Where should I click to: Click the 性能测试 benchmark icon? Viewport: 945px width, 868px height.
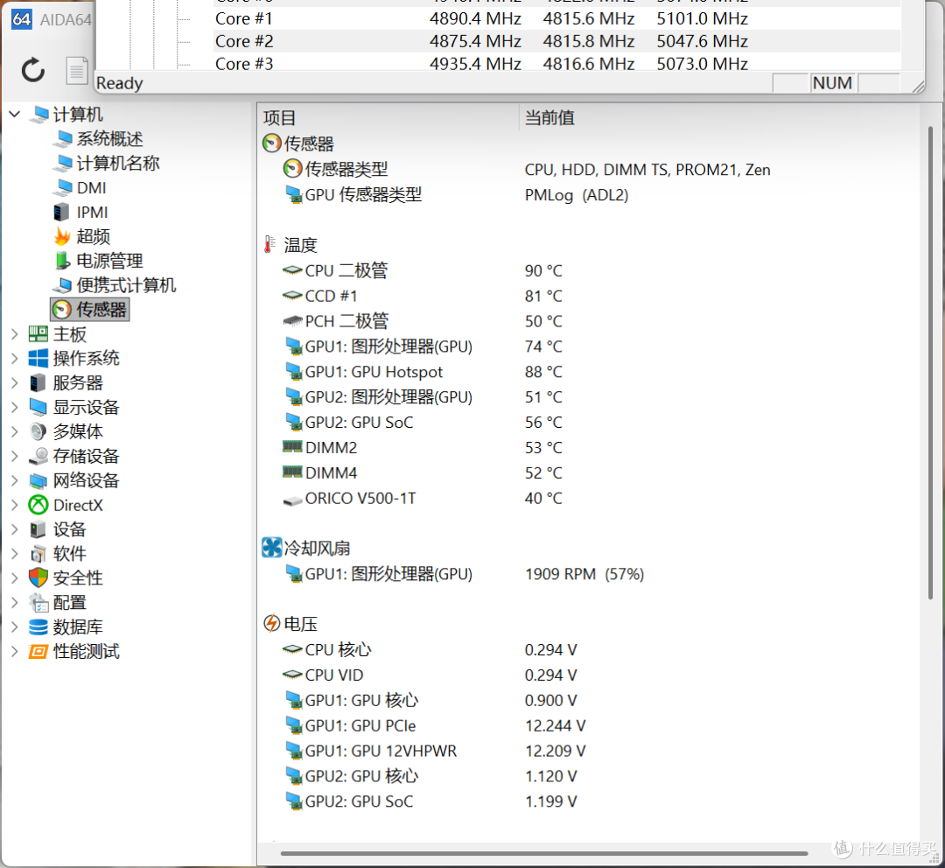(38, 652)
